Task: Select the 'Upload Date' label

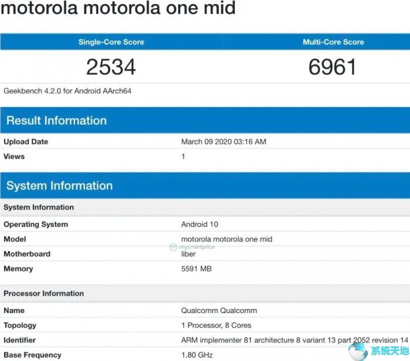Action: (26, 142)
